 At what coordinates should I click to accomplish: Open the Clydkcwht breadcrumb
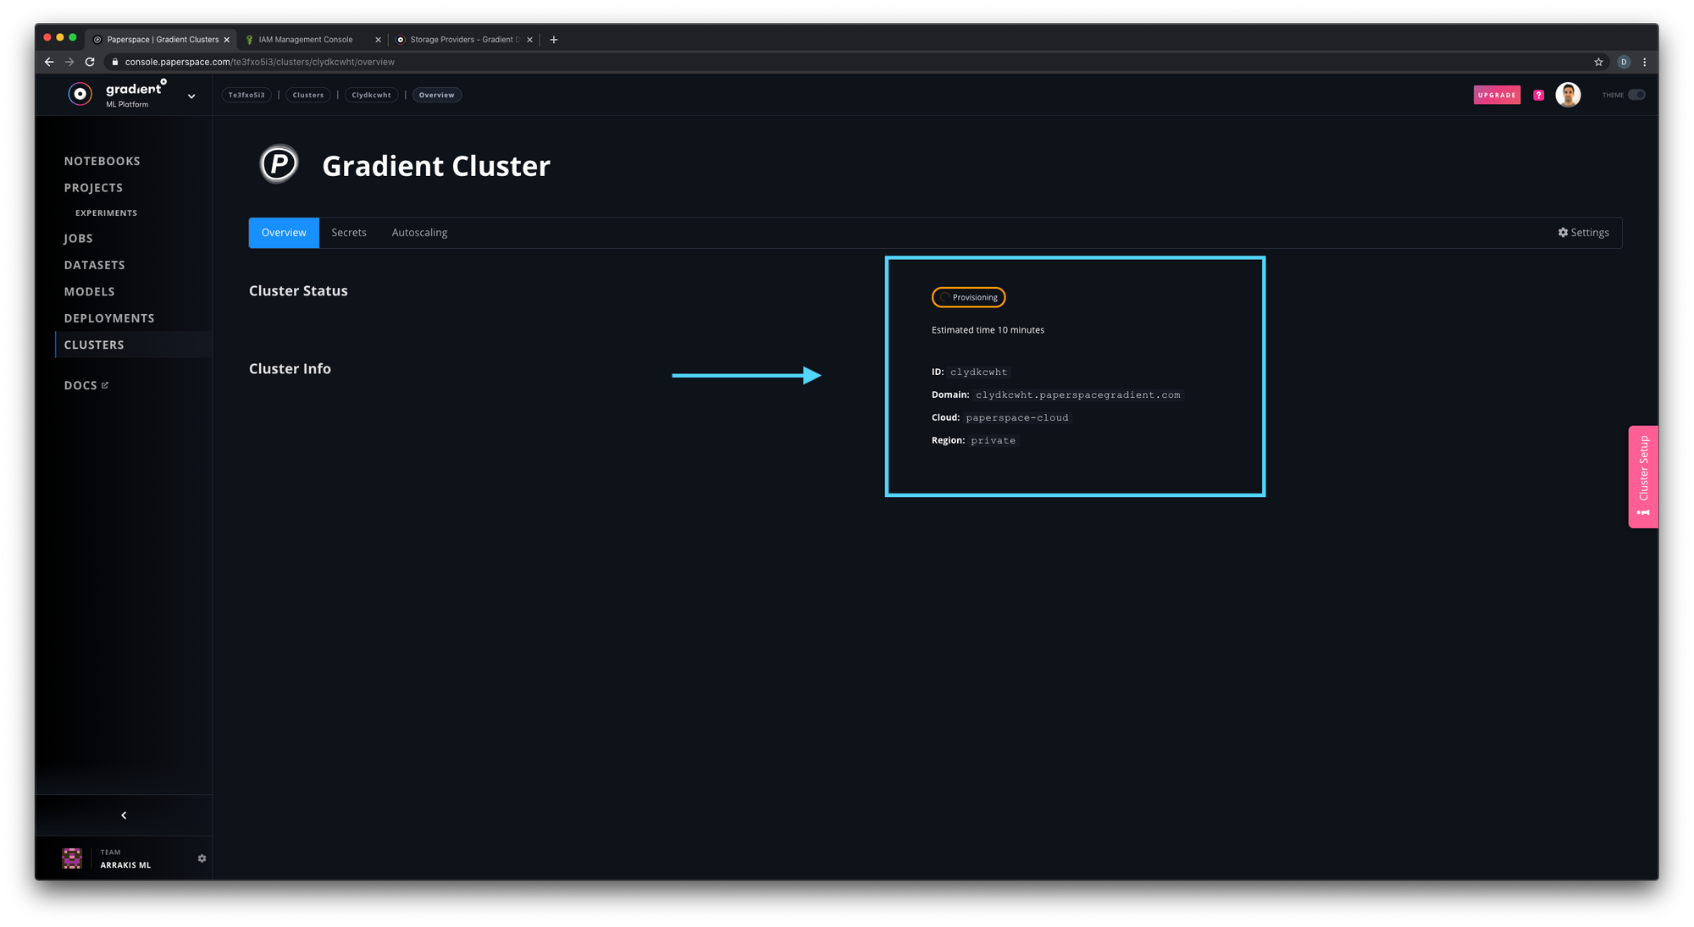coord(371,95)
